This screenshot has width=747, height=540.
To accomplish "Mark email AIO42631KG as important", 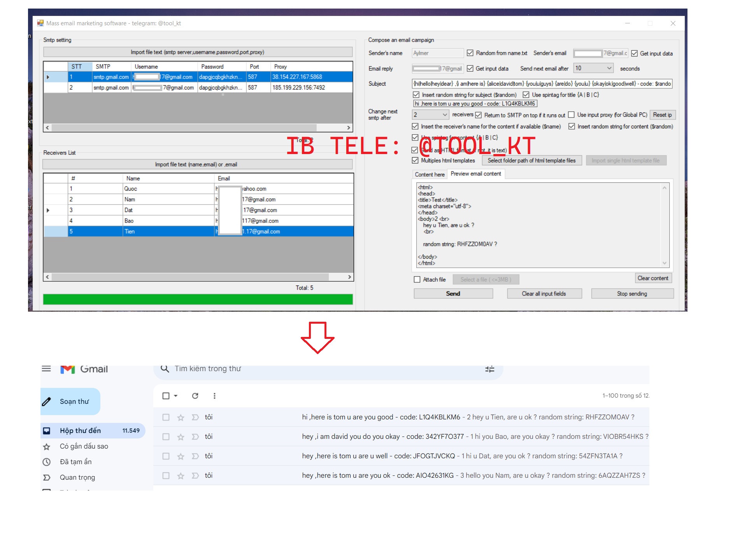I will (x=195, y=476).
